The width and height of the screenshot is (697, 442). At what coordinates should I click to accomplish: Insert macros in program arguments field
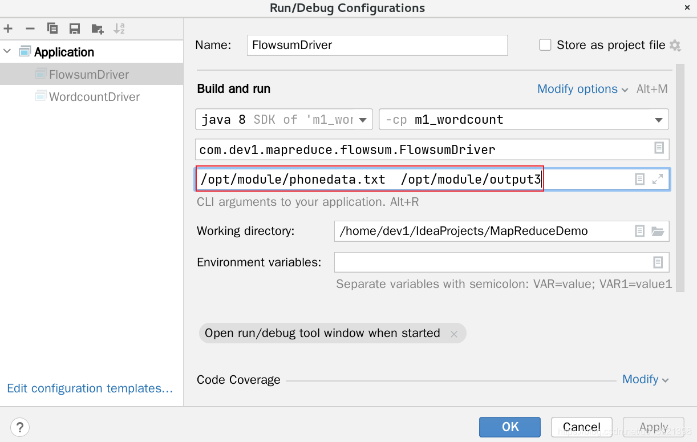tap(640, 179)
